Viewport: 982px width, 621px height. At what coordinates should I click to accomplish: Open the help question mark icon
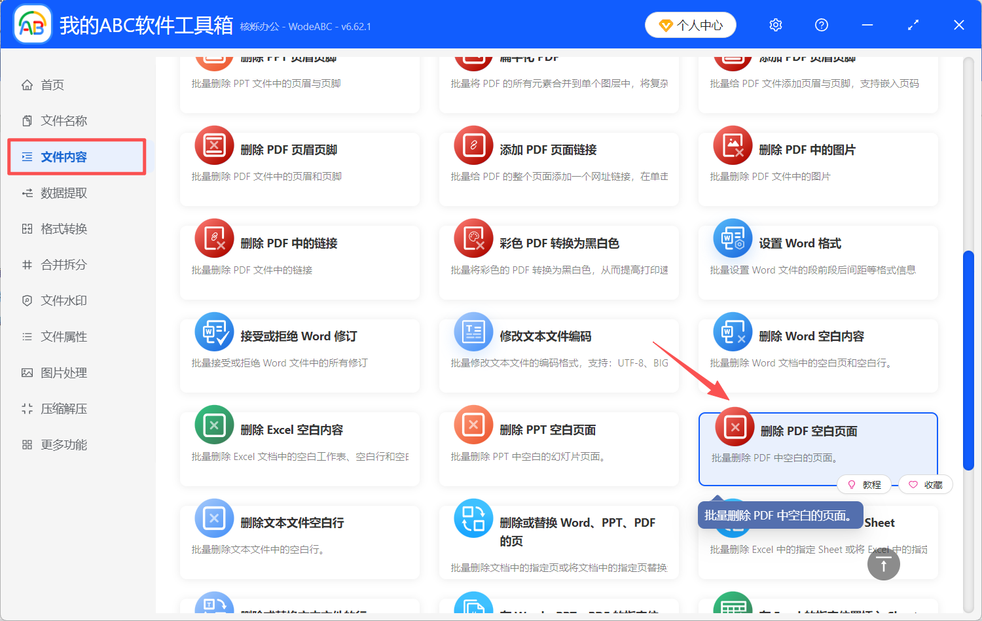[x=821, y=25]
